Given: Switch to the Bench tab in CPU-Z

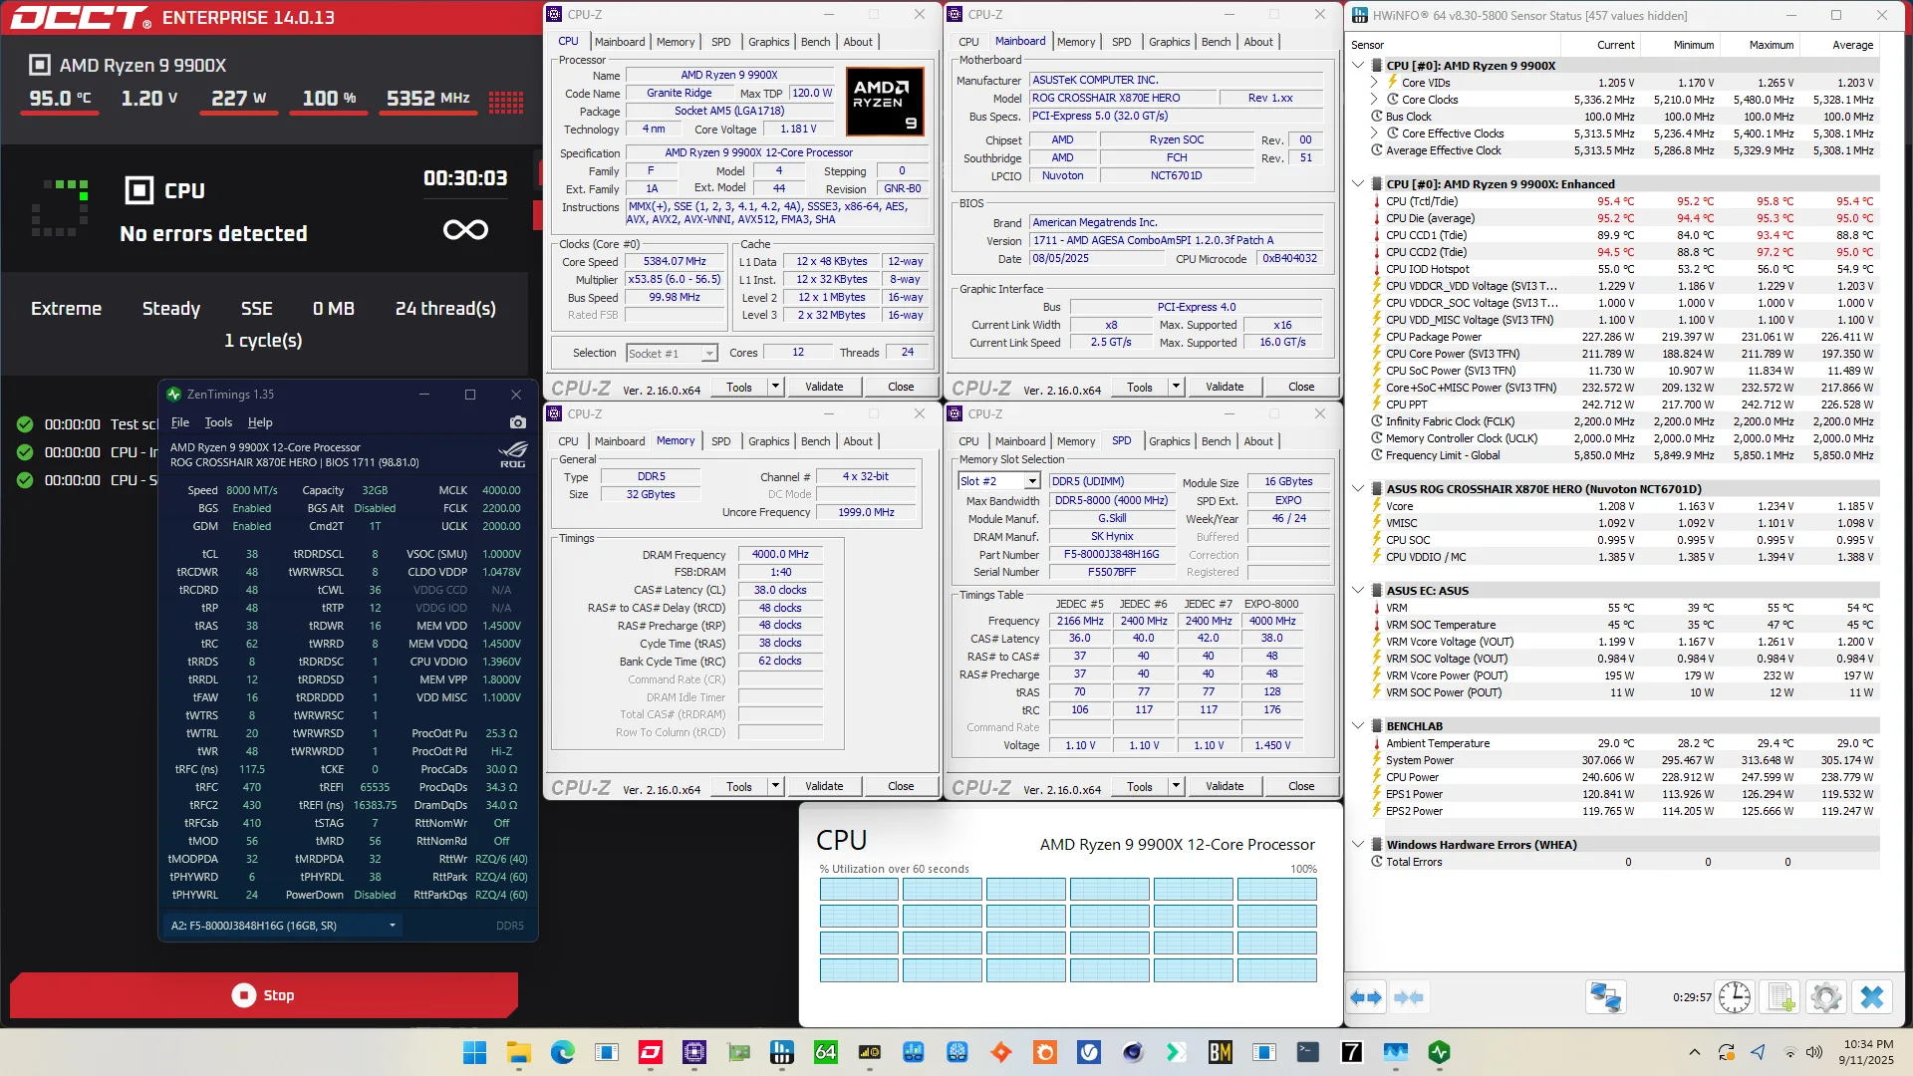Looking at the screenshot, I should (815, 42).
